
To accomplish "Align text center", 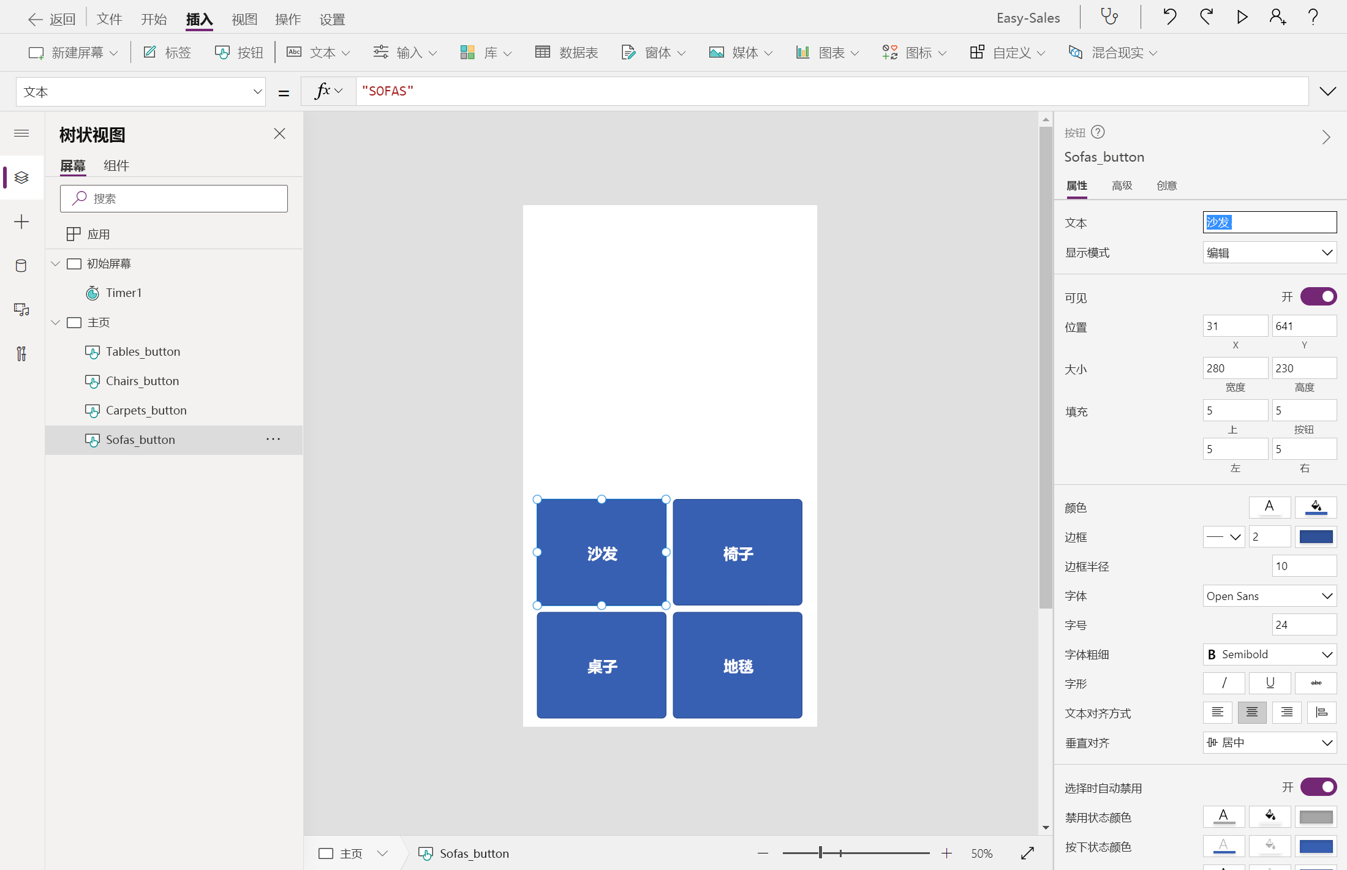I will (x=1252, y=713).
